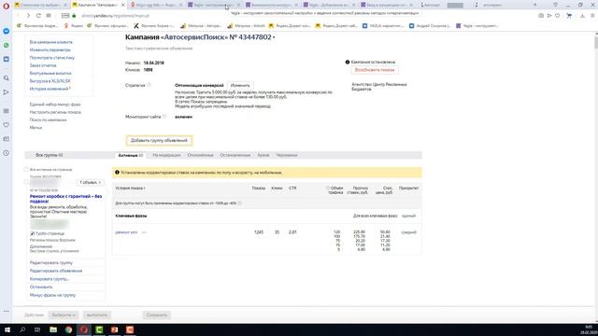Open Task View on taskbar
Image resolution: width=598 pixels, height=336 pixels.
coord(37,329)
